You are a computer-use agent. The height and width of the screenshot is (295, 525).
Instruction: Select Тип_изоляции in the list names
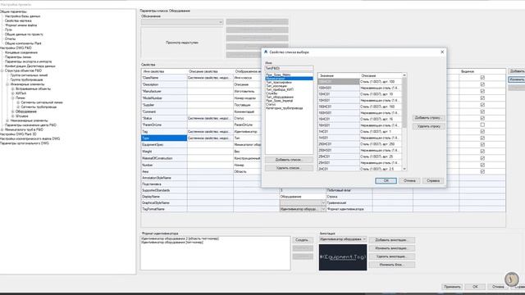point(276,86)
